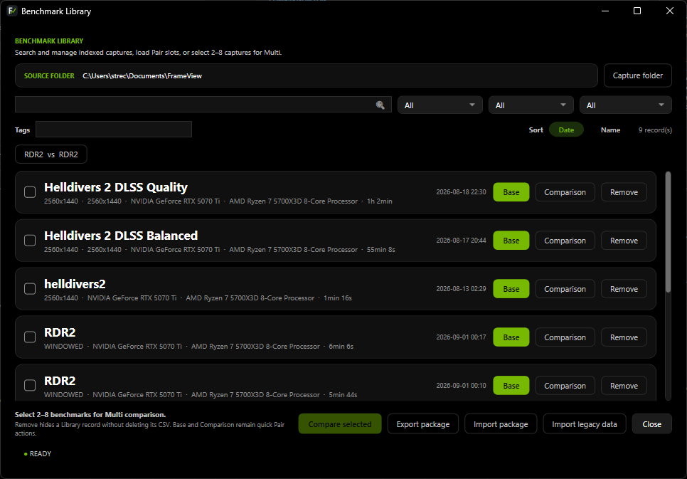Focus the capture search field
This screenshot has width=687, height=479.
click(203, 105)
